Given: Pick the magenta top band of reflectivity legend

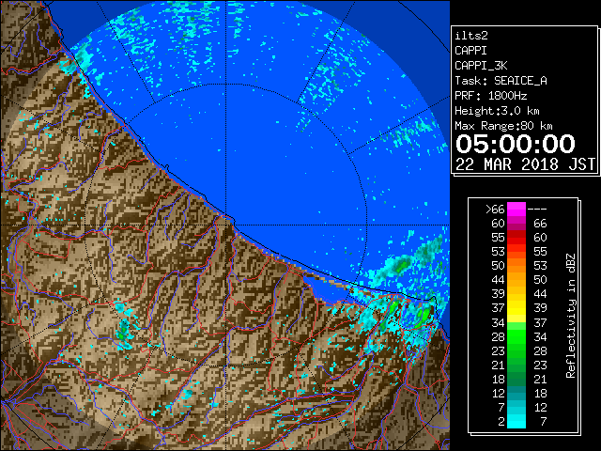Looking at the screenshot, I should pos(516,210).
